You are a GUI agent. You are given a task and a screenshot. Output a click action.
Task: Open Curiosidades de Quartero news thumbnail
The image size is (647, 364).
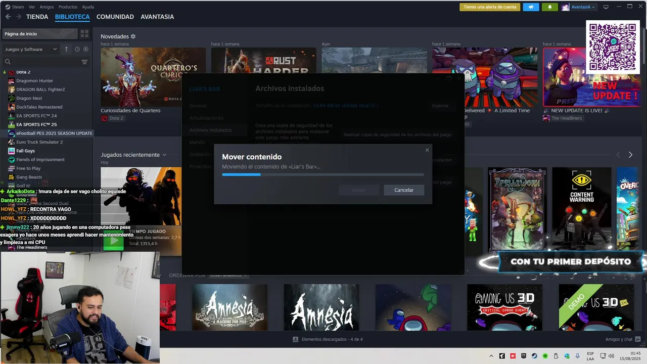click(x=153, y=77)
